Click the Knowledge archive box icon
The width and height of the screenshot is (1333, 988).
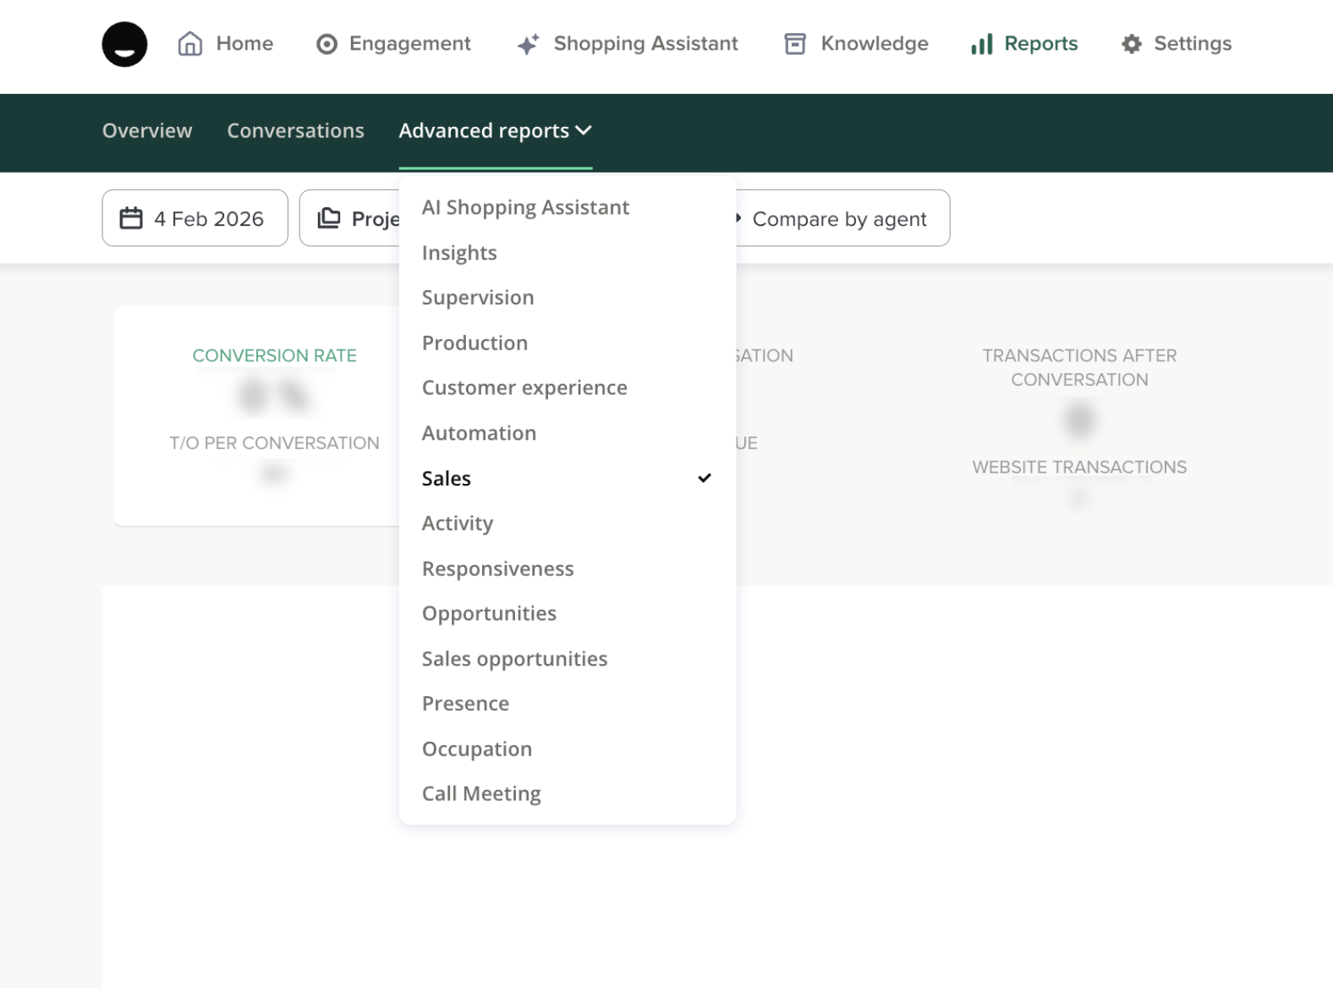795,44
